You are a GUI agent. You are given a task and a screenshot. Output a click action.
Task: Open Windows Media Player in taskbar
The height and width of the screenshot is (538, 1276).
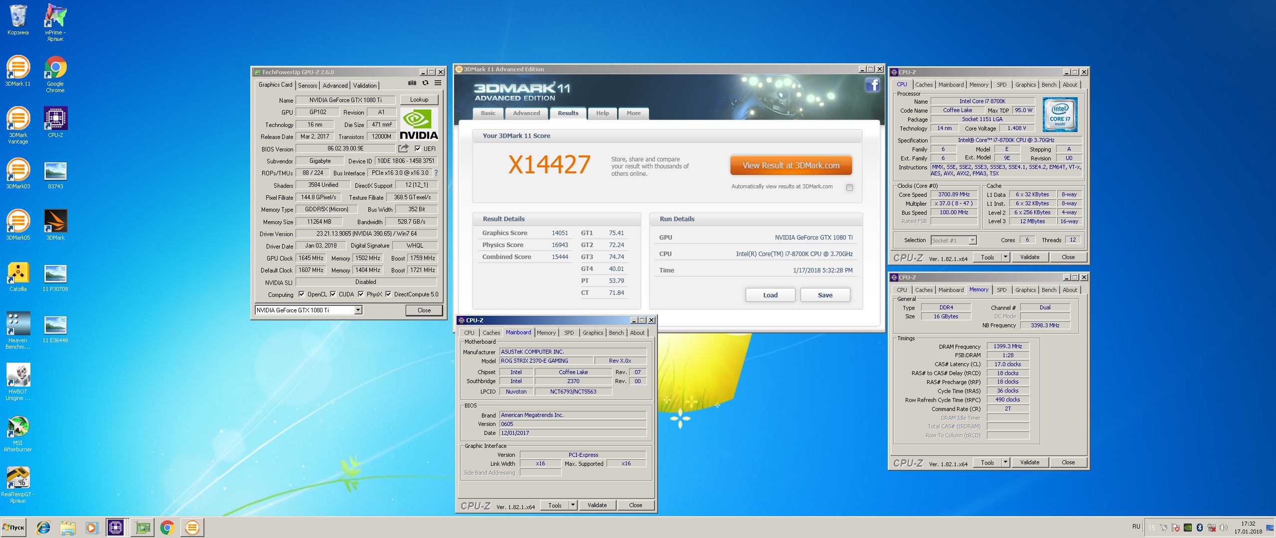(x=92, y=528)
